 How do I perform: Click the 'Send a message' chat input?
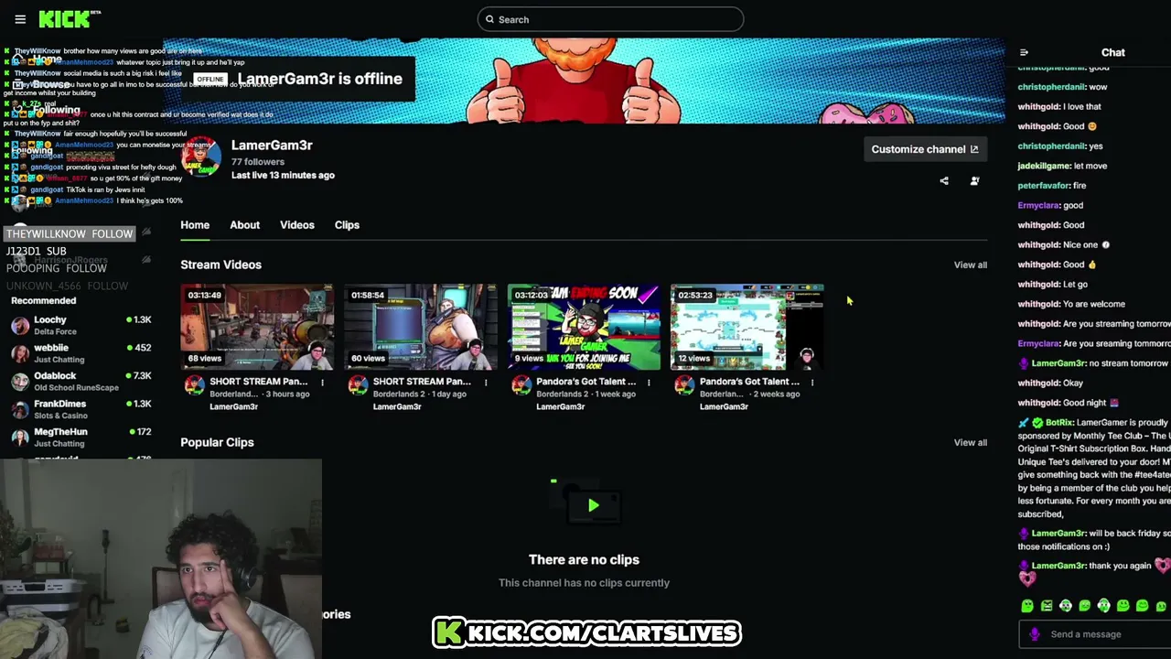click(1094, 634)
